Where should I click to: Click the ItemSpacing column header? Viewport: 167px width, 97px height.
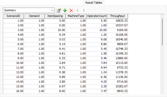(x=55, y=16)
